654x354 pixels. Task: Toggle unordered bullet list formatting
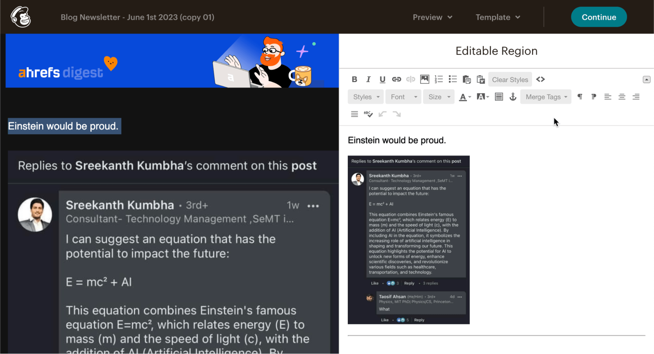[453, 80]
